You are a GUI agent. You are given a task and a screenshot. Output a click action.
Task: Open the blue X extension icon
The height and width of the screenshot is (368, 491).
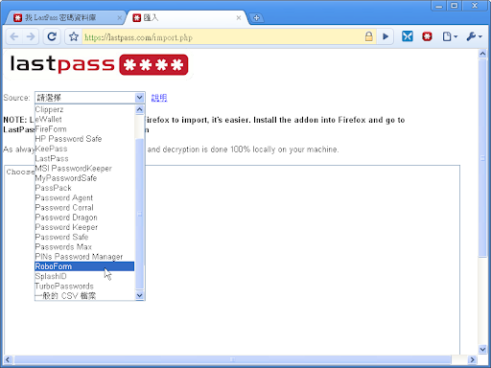[408, 36]
